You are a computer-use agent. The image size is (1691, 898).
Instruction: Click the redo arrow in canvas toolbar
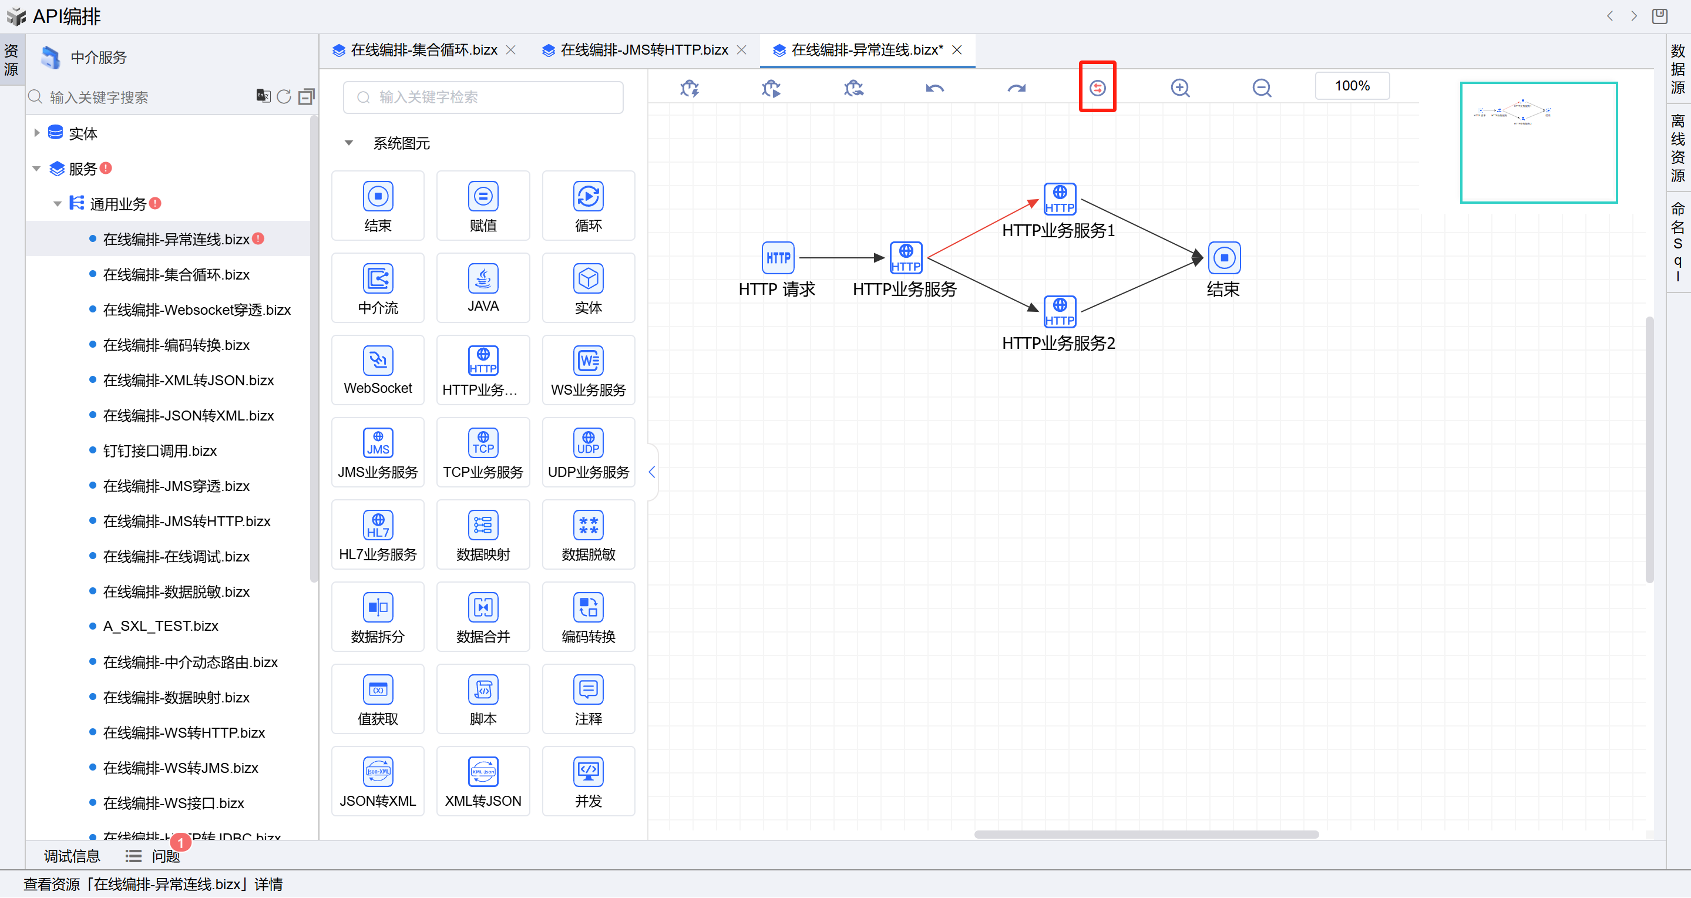pyautogui.click(x=1016, y=88)
